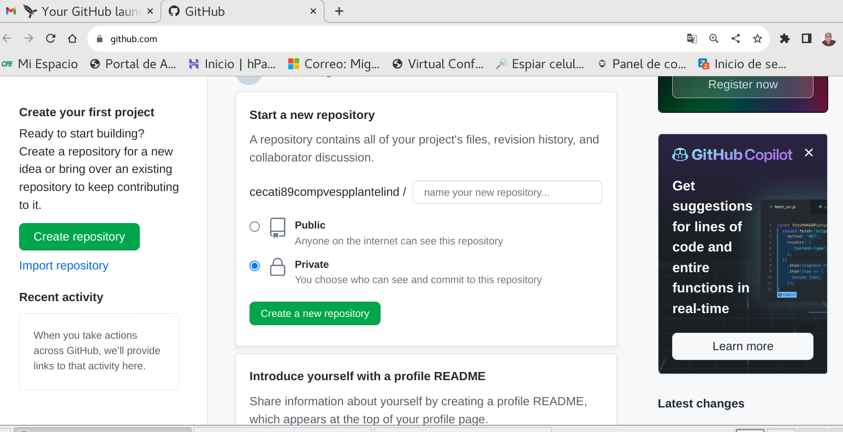Screen dimensions: 843x432
Task: Open the extensions puzzle piece icon
Action: [x=785, y=38]
